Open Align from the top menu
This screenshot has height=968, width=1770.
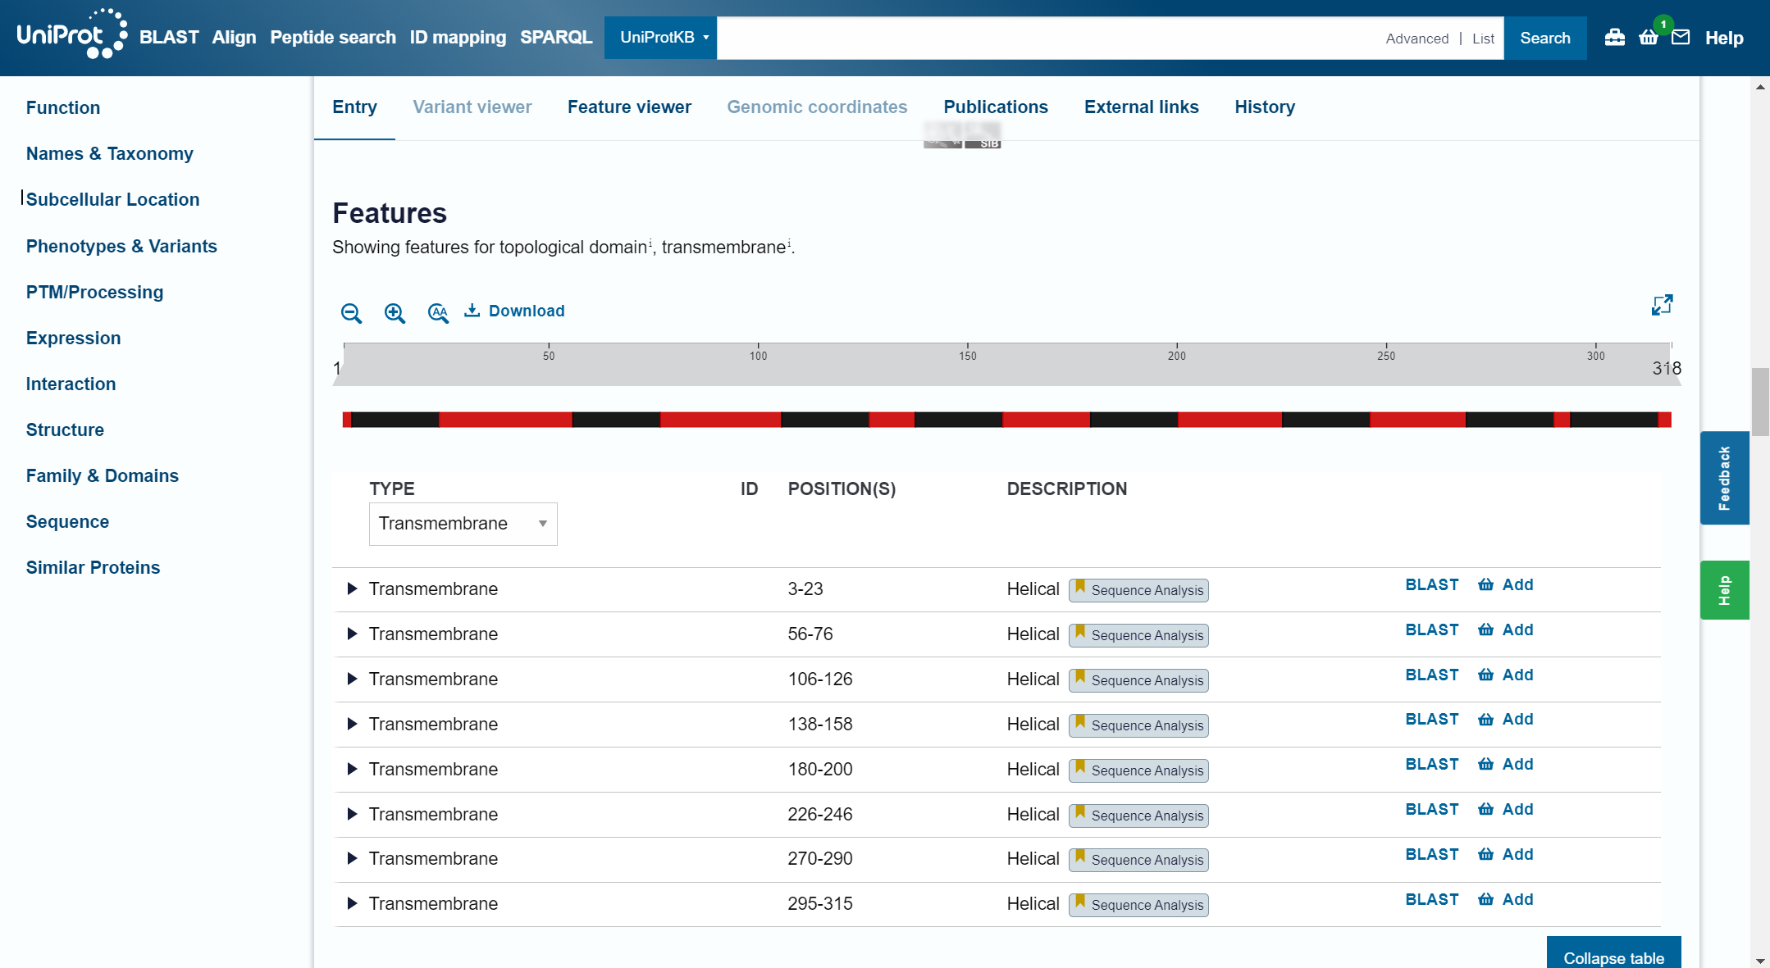coord(234,38)
